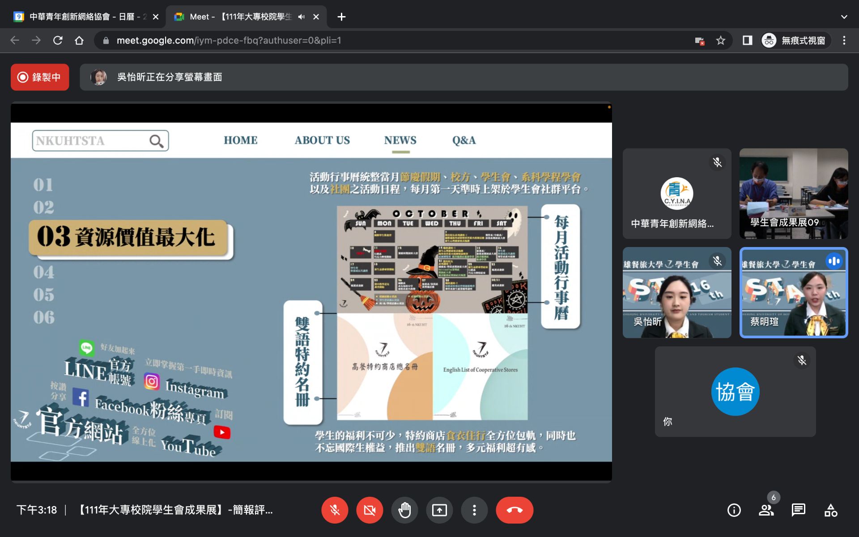Open the three-dot more options menu
This screenshot has width=859, height=537.
[474, 510]
